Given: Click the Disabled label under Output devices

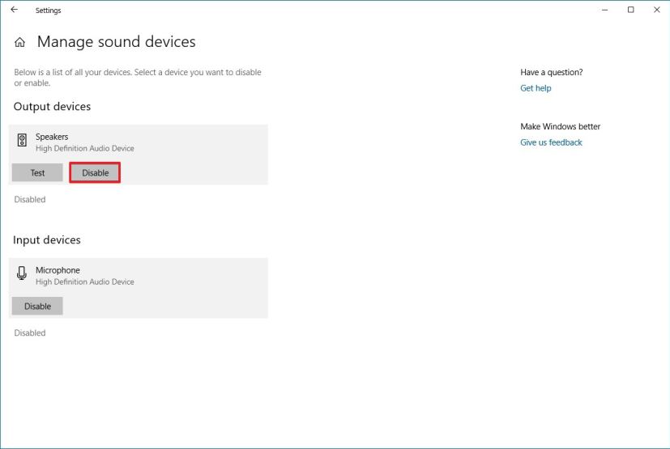Looking at the screenshot, I should tap(29, 199).
